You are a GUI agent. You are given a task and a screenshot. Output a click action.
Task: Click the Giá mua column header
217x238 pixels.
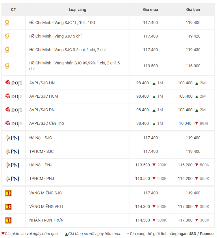tap(151, 10)
